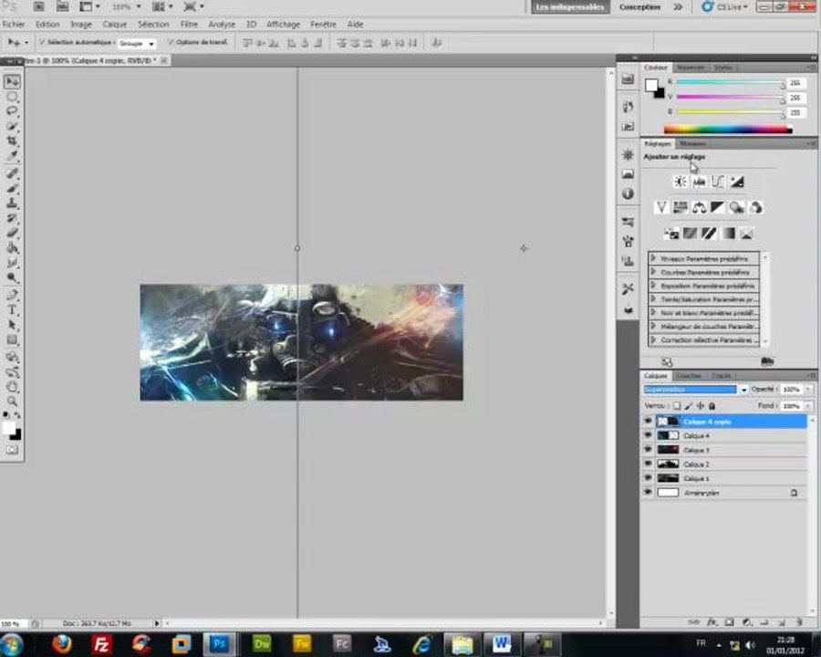The width and height of the screenshot is (821, 657).
Task: Hide the Calque 2 layer
Action: tap(649, 464)
